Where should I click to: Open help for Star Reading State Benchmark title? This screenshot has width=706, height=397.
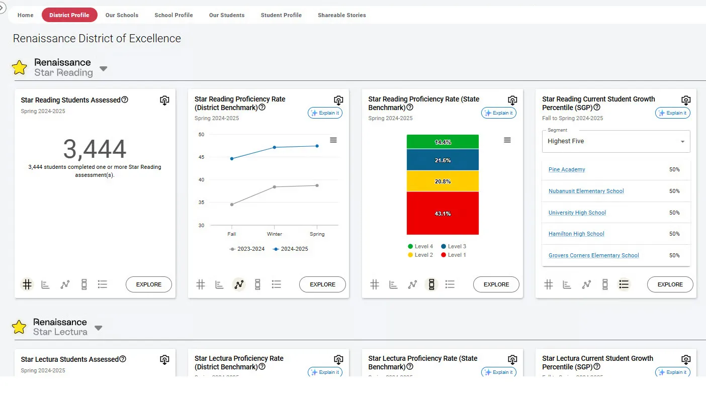tap(410, 107)
